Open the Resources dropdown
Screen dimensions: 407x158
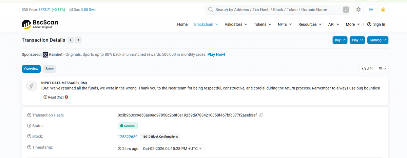click(310, 24)
